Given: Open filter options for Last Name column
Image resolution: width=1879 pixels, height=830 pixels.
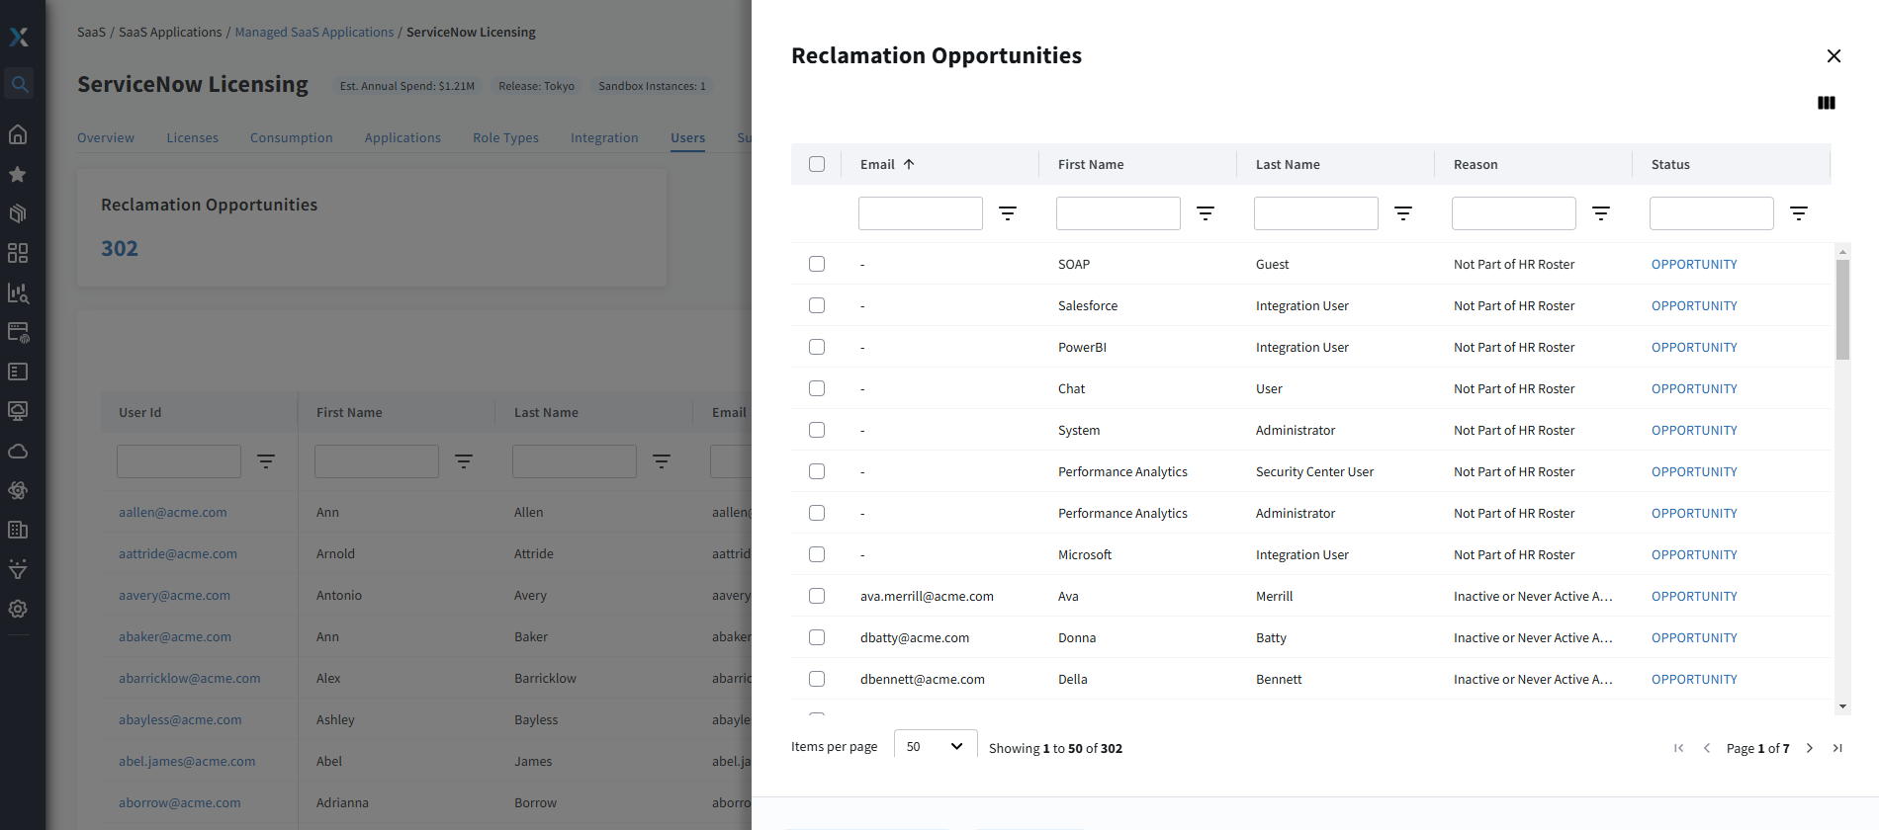Looking at the screenshot, I should click(1402, 213).
